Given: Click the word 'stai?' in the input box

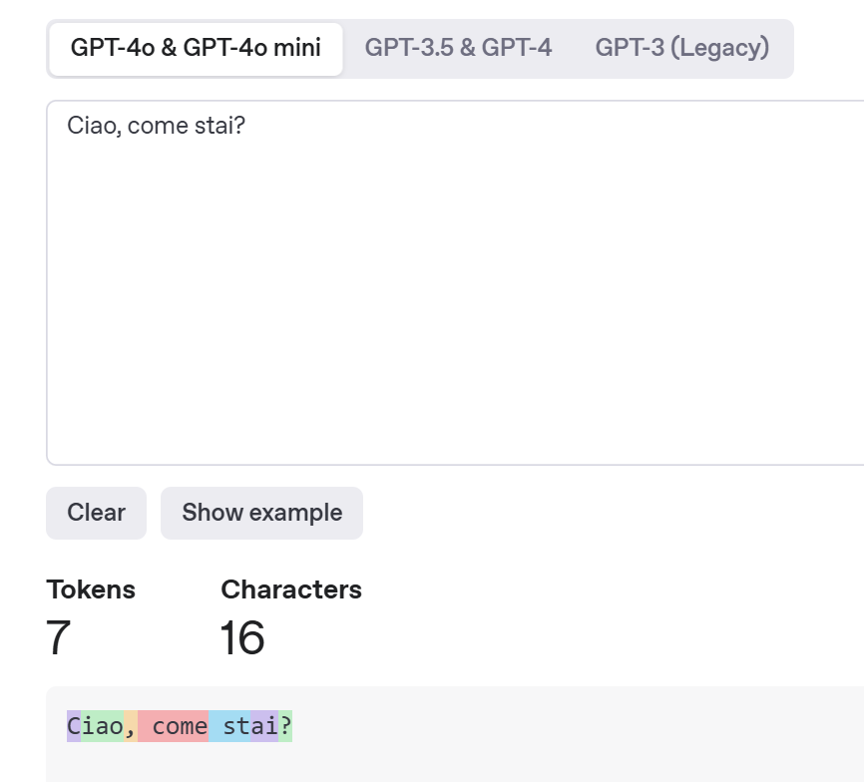Looking at the screenshot, I should pyautogui.click(x=219, y=126).
